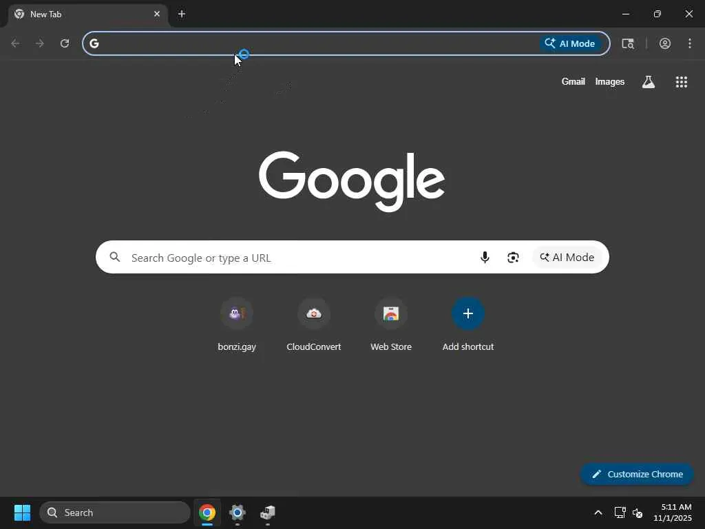This screenshot has width=705, height=529.
Task: Select the New Tab tab
Action: point(88,14)
